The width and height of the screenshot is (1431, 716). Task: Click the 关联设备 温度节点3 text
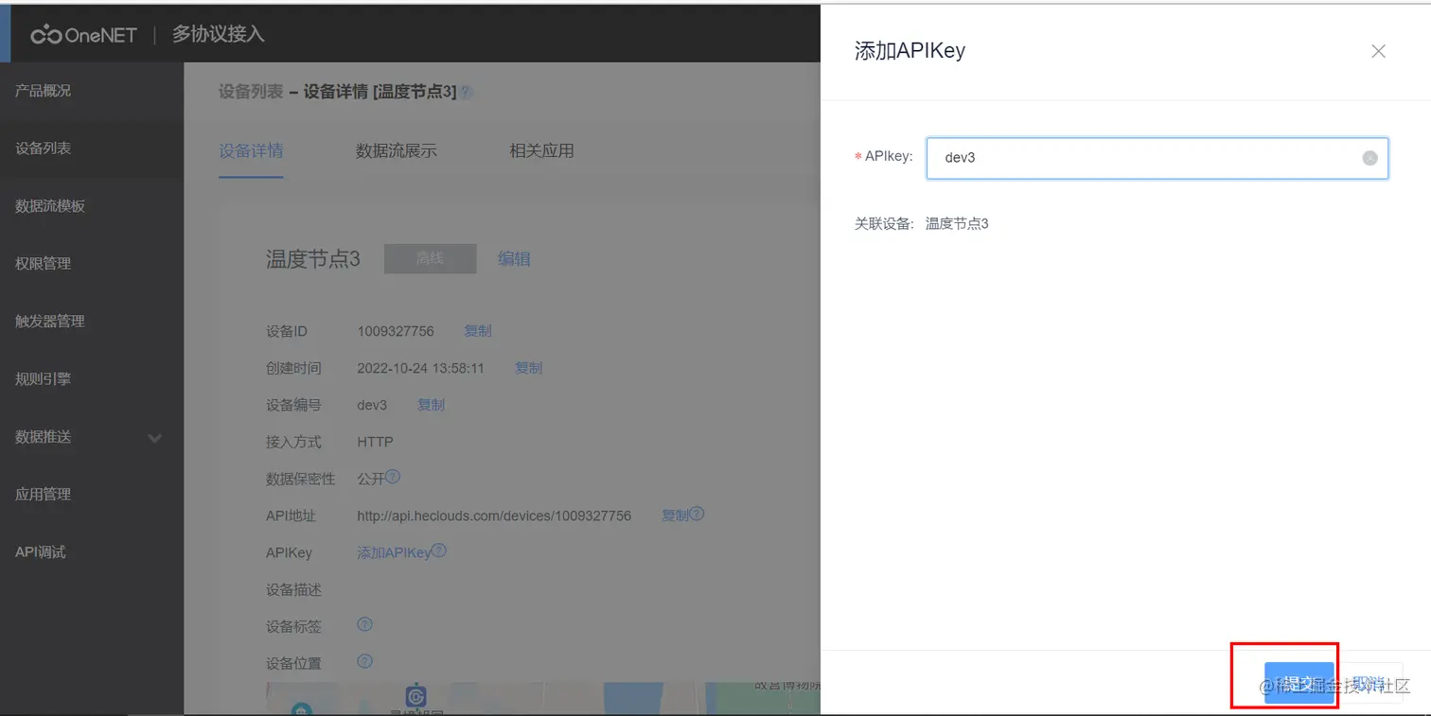[x=957, y=224]
